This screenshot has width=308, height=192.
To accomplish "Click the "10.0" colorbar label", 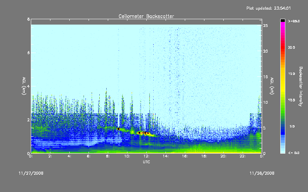I will tap(291, 100).
